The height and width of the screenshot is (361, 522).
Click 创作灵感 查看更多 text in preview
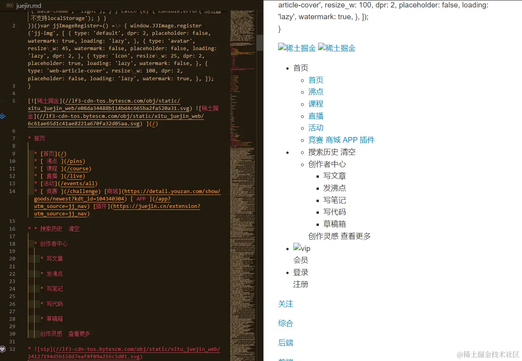click(x=339, y=236)
